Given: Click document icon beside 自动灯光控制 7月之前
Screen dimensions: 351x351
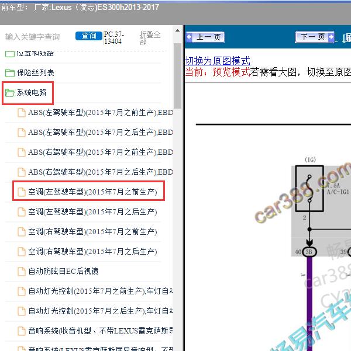Looking at the screenshot, I should [x=22, y=291].
